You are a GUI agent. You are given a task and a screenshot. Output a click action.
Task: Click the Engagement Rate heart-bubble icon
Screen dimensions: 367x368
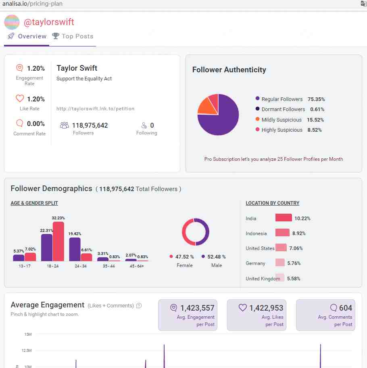pos(20,68)
